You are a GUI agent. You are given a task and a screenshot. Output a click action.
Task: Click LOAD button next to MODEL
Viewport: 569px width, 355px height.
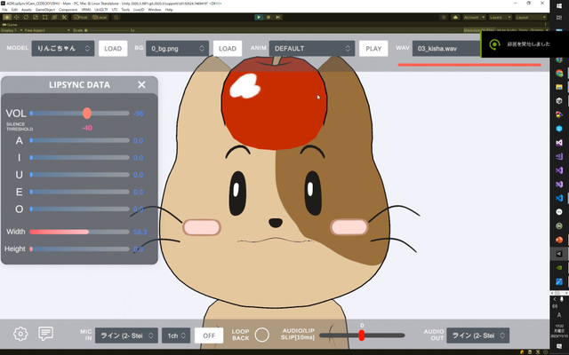(x=112, y=48)
